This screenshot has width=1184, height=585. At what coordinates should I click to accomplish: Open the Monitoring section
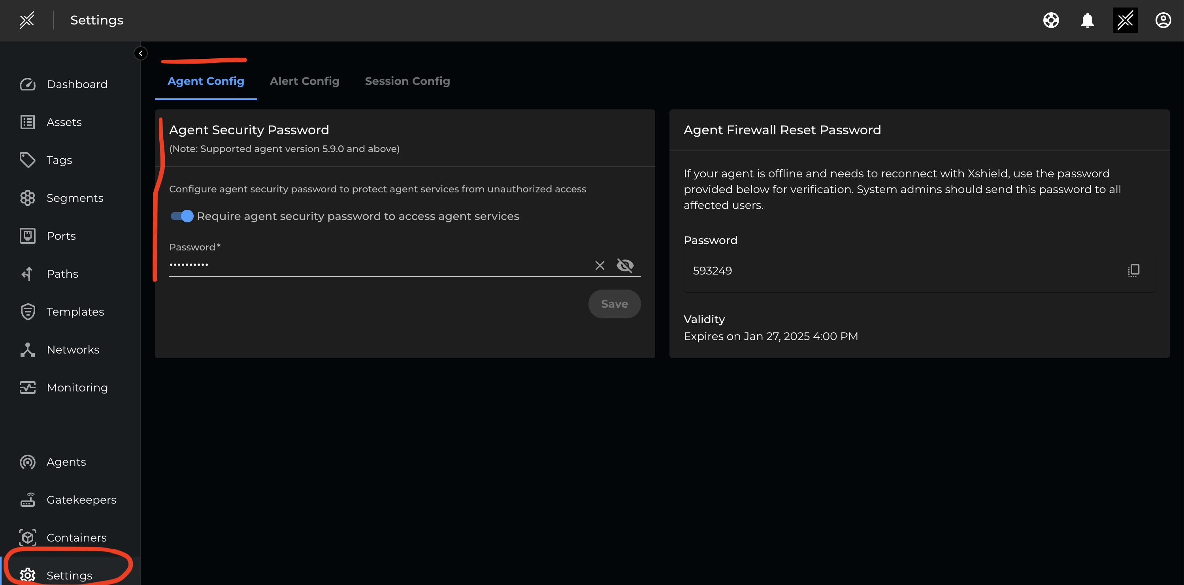pyautogui.click(x=77, y=387)
